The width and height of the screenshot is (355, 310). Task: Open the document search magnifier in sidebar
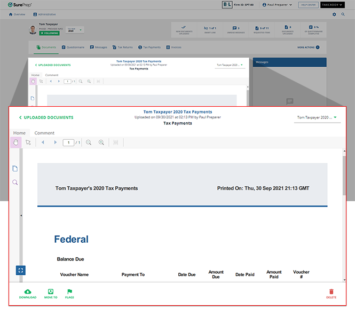(x=15, y=182)
